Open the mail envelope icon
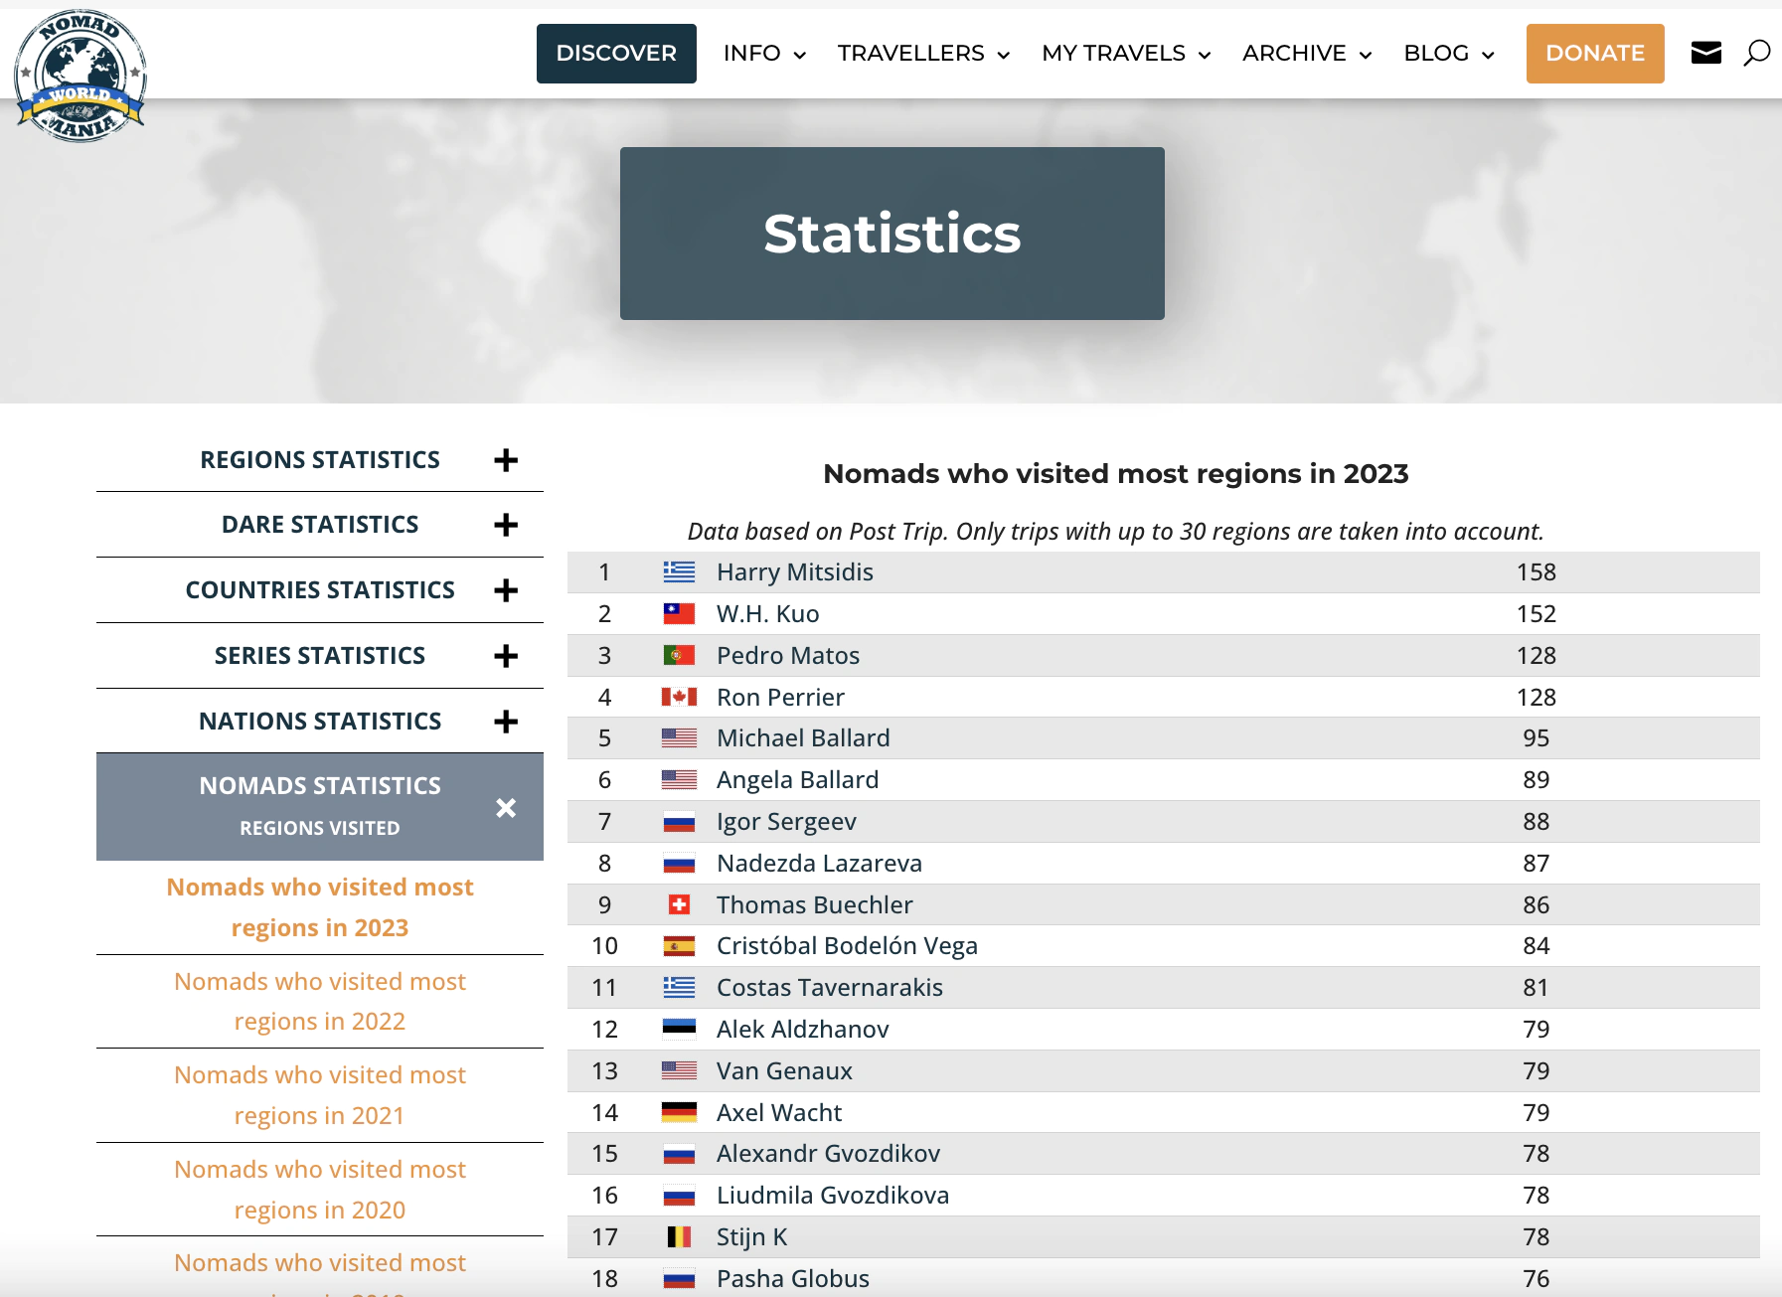The height and width of the screenshot is (1297, 1782). 1705,53
